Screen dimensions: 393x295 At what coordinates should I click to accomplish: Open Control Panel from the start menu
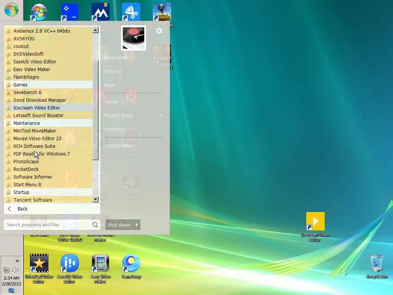(118, 146)
